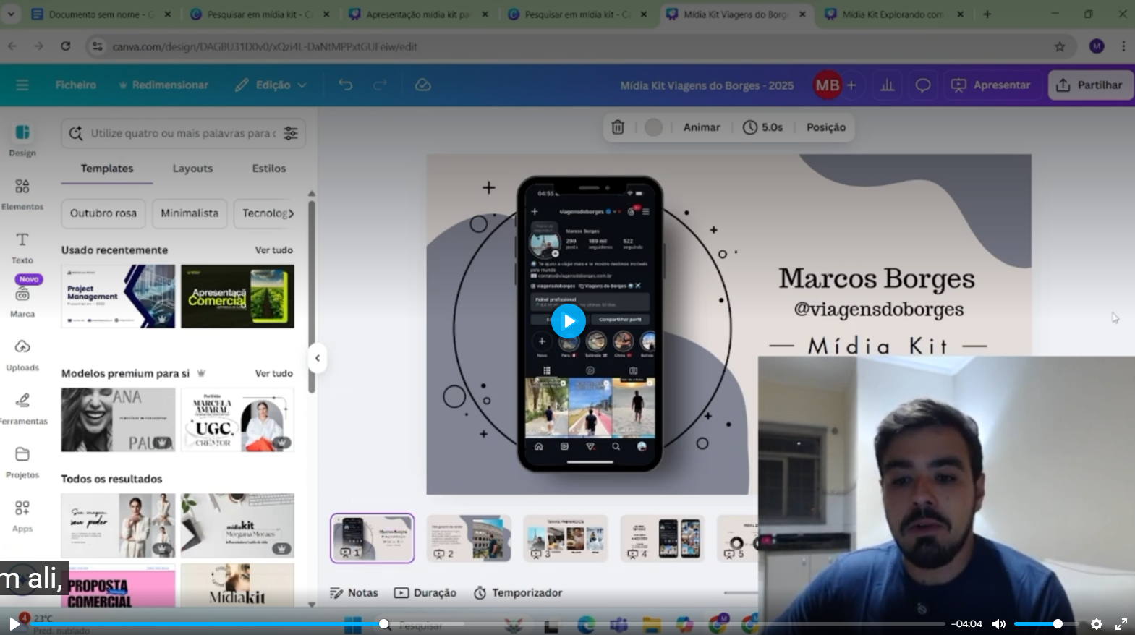This screenshot has width=1135, height=635.
Task: Switch to the Templates tab
Action: click(x=107, y=169)
